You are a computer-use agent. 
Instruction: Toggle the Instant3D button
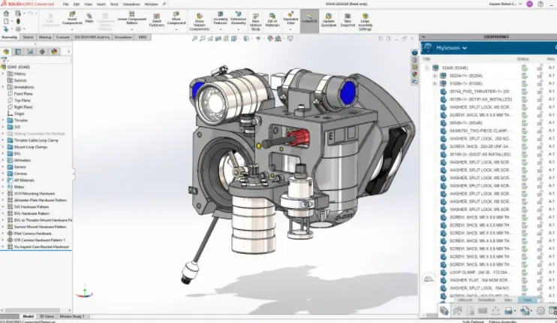309,19
